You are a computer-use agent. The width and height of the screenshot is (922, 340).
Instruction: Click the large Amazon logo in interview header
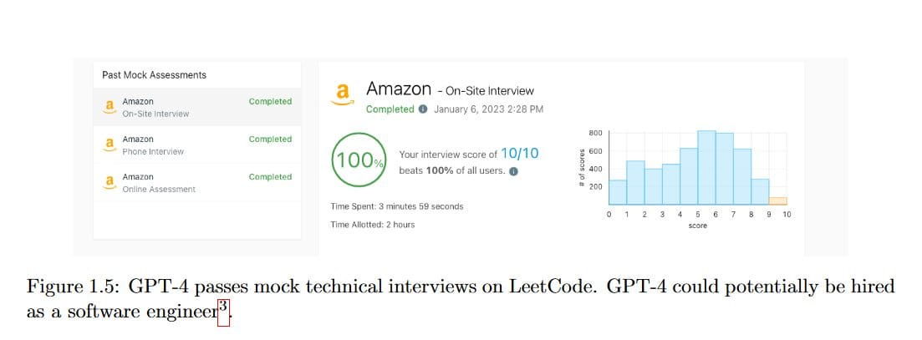340,93
